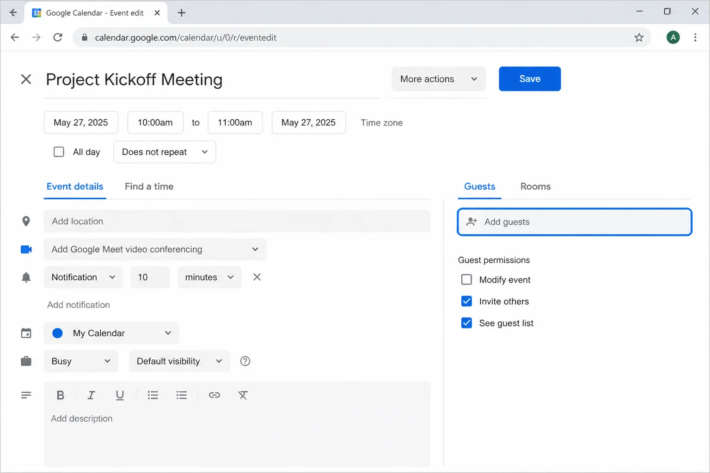Click the briefcase availability icon

tap(26, 361)
